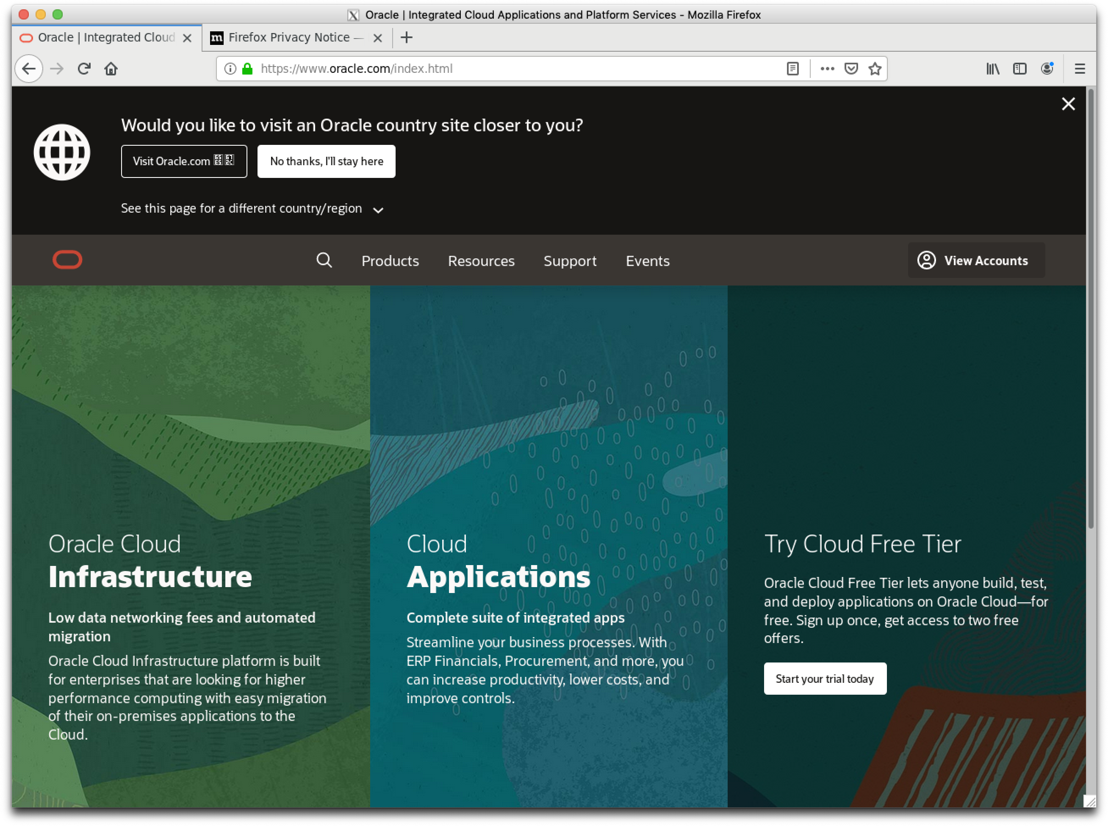This screenshot has width=1108, height=826.
Task: Click No thanks, I'll stay here
Action: pyautogui.click(x=326, y=161)
